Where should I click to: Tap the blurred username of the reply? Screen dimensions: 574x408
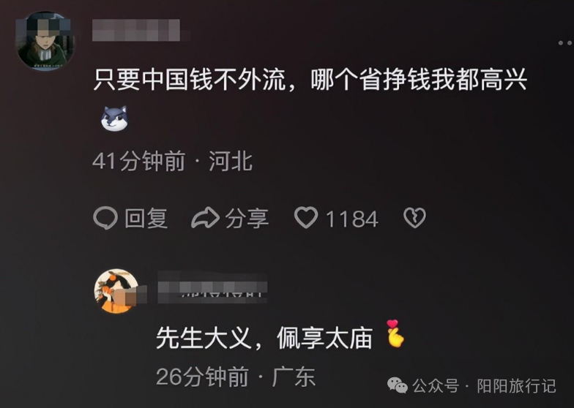coord(212,287)
